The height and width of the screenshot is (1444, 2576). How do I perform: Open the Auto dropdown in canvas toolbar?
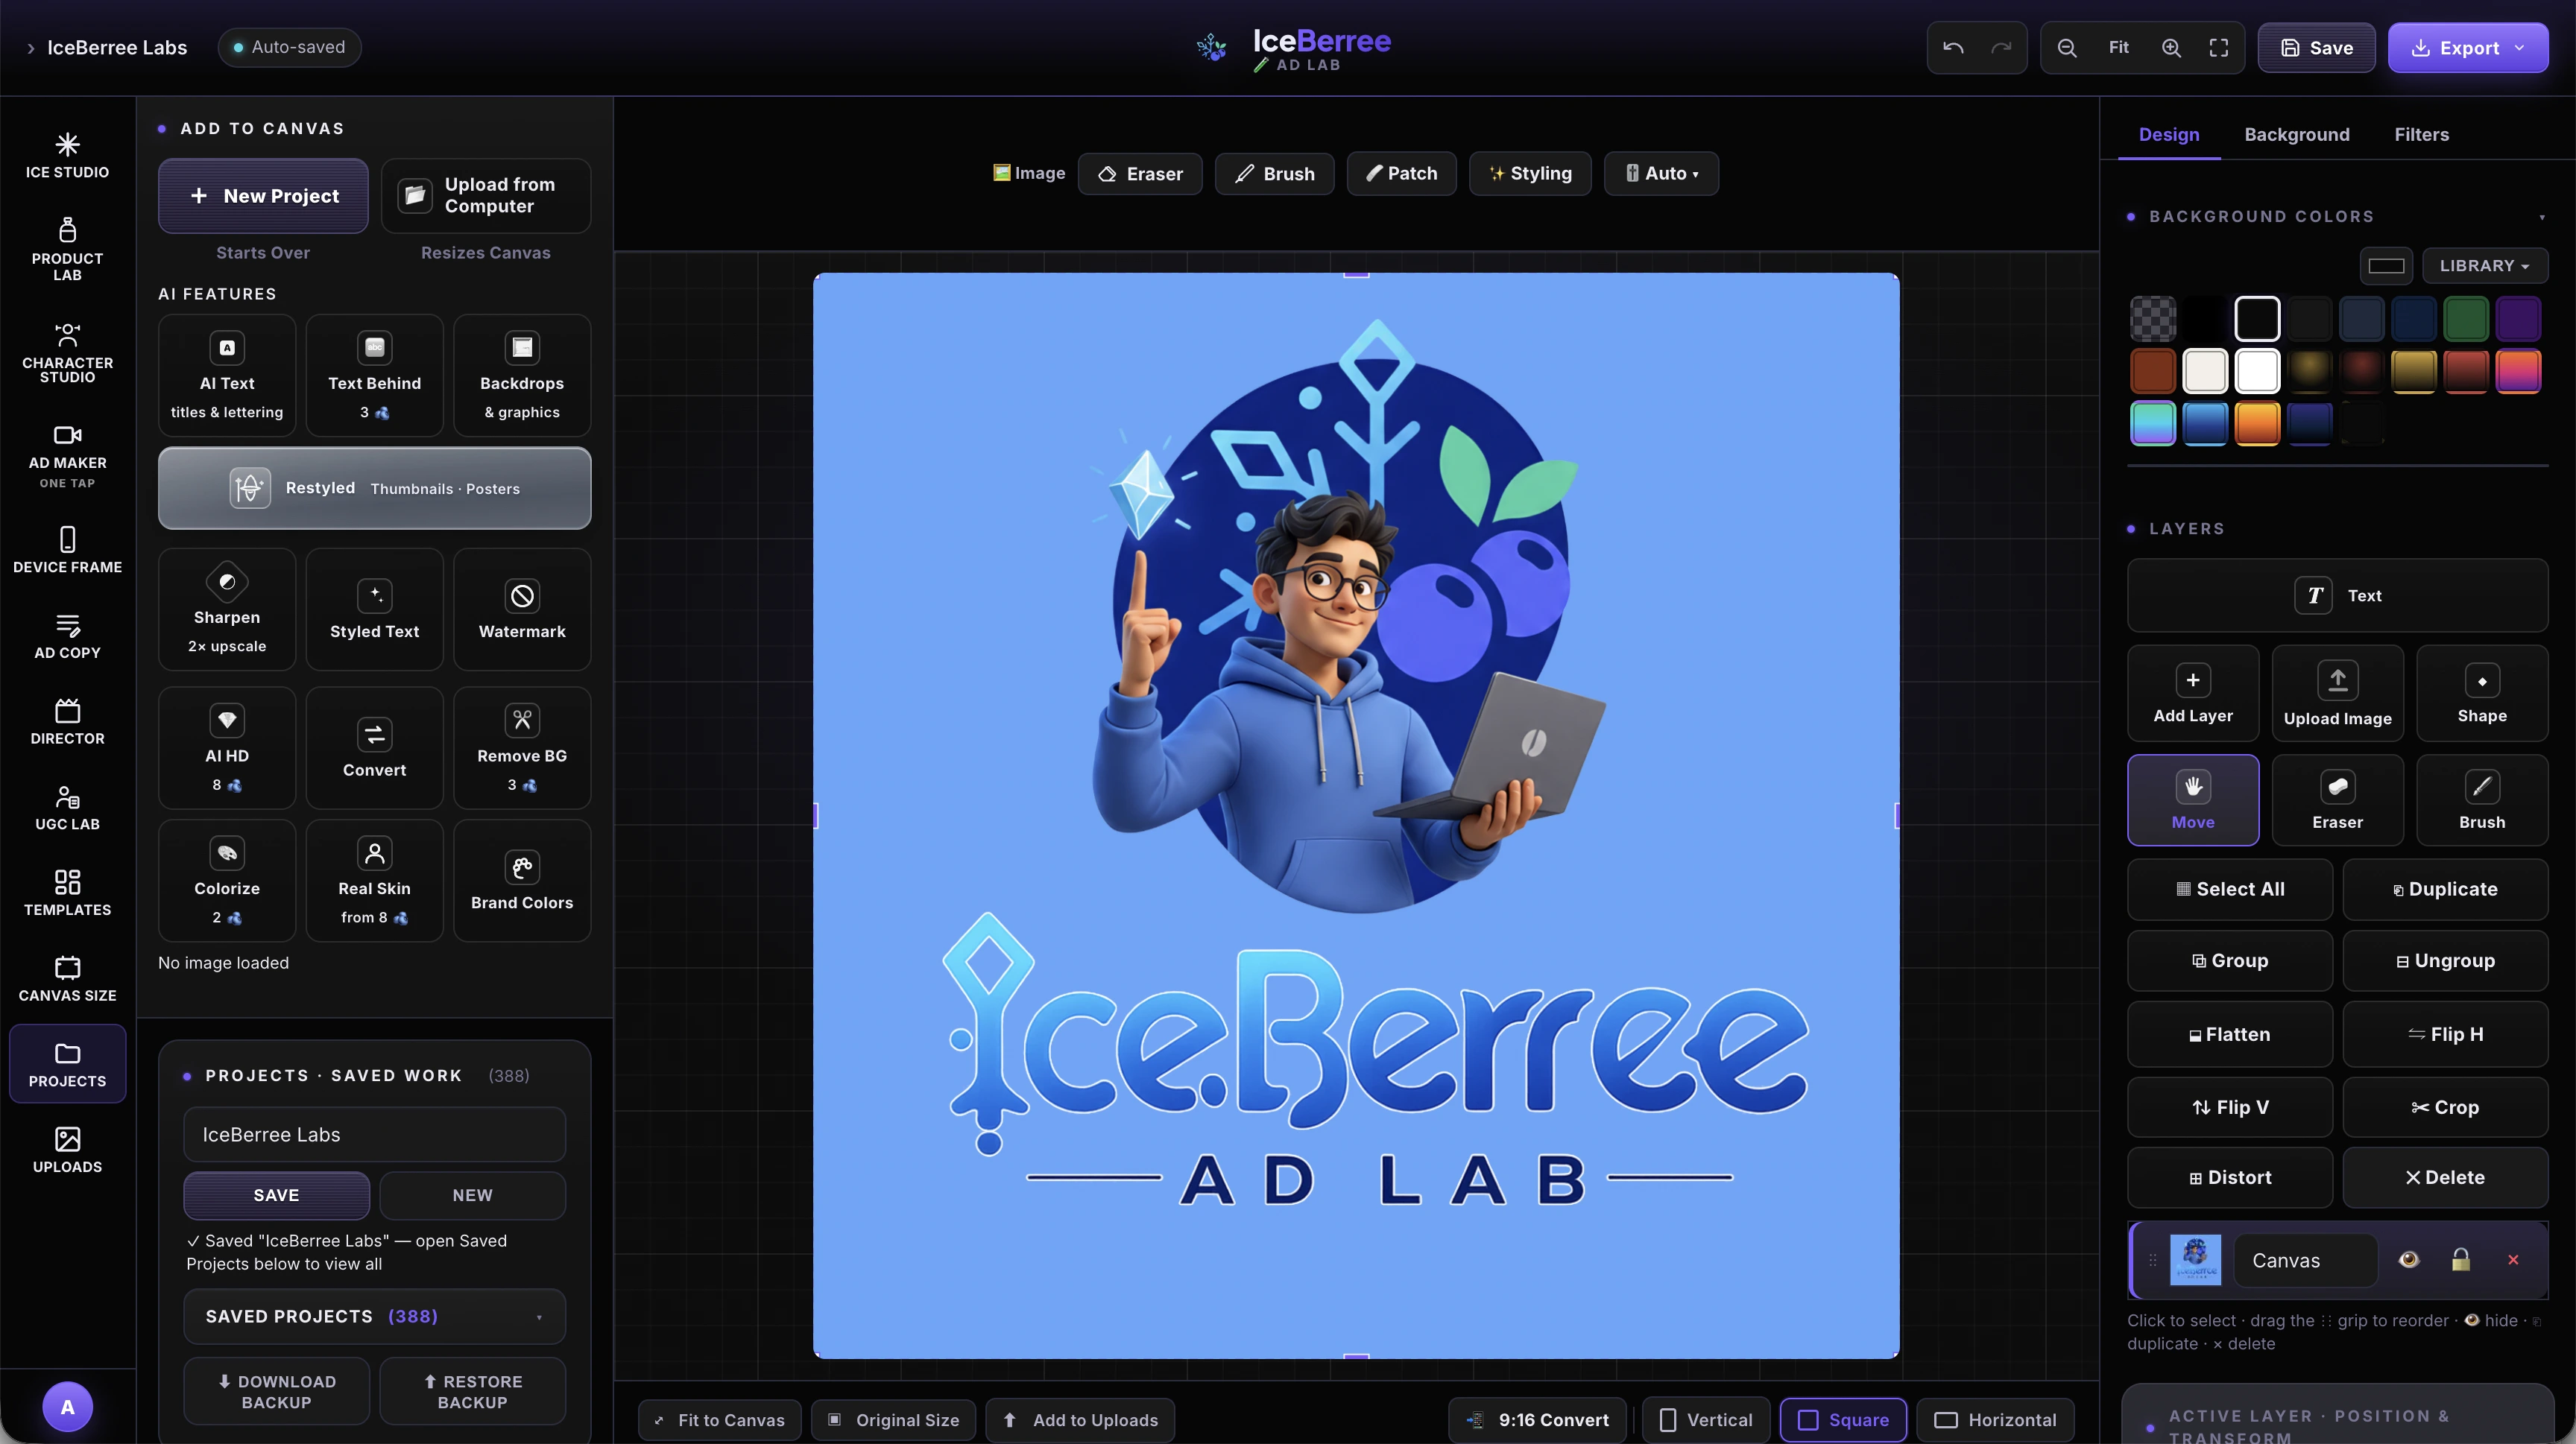tap(1661, 174)
